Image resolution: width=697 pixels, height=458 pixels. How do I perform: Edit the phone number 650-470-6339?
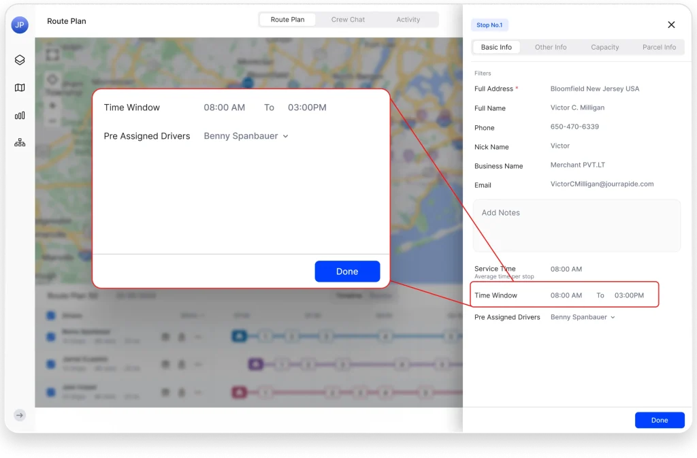click(574, 127)
